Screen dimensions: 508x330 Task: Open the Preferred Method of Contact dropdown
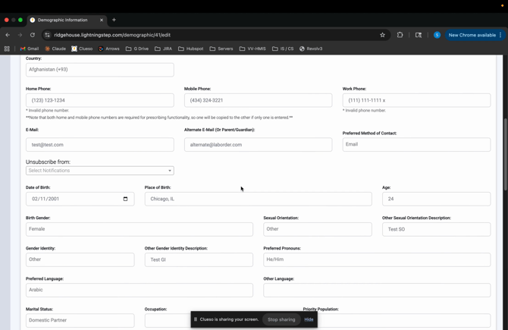coord(415,144)
